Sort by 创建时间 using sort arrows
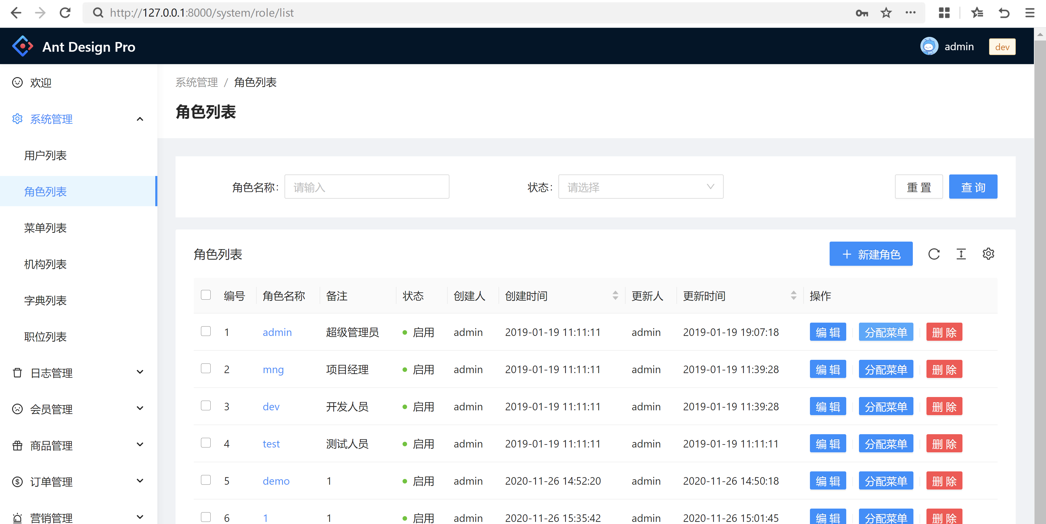Screen dimensions: 1046x524 (615, 295)
